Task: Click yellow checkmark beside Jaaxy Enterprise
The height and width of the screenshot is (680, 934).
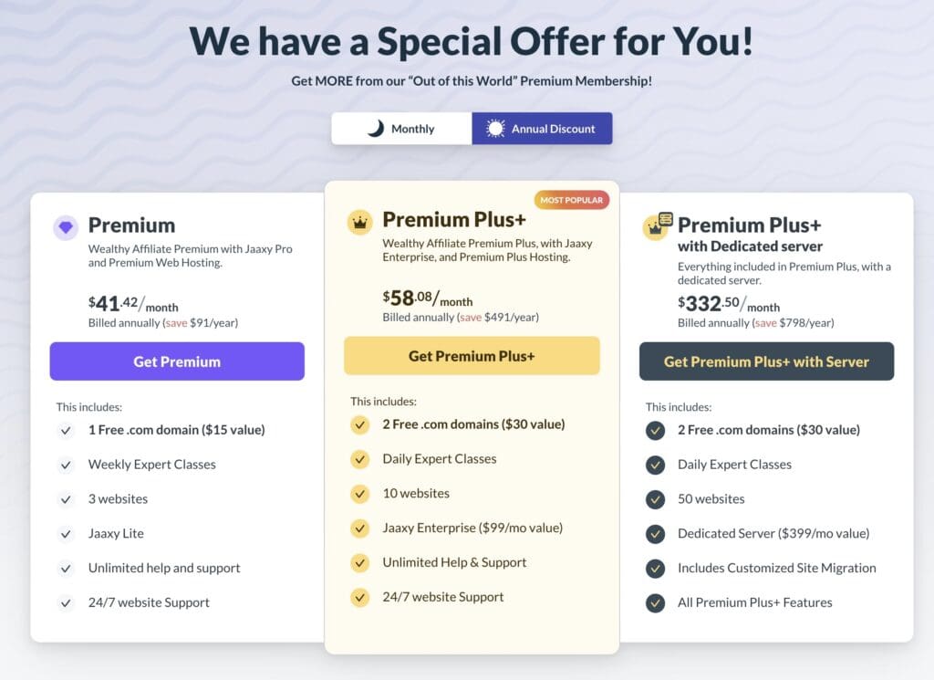Action: click(359, 528)
